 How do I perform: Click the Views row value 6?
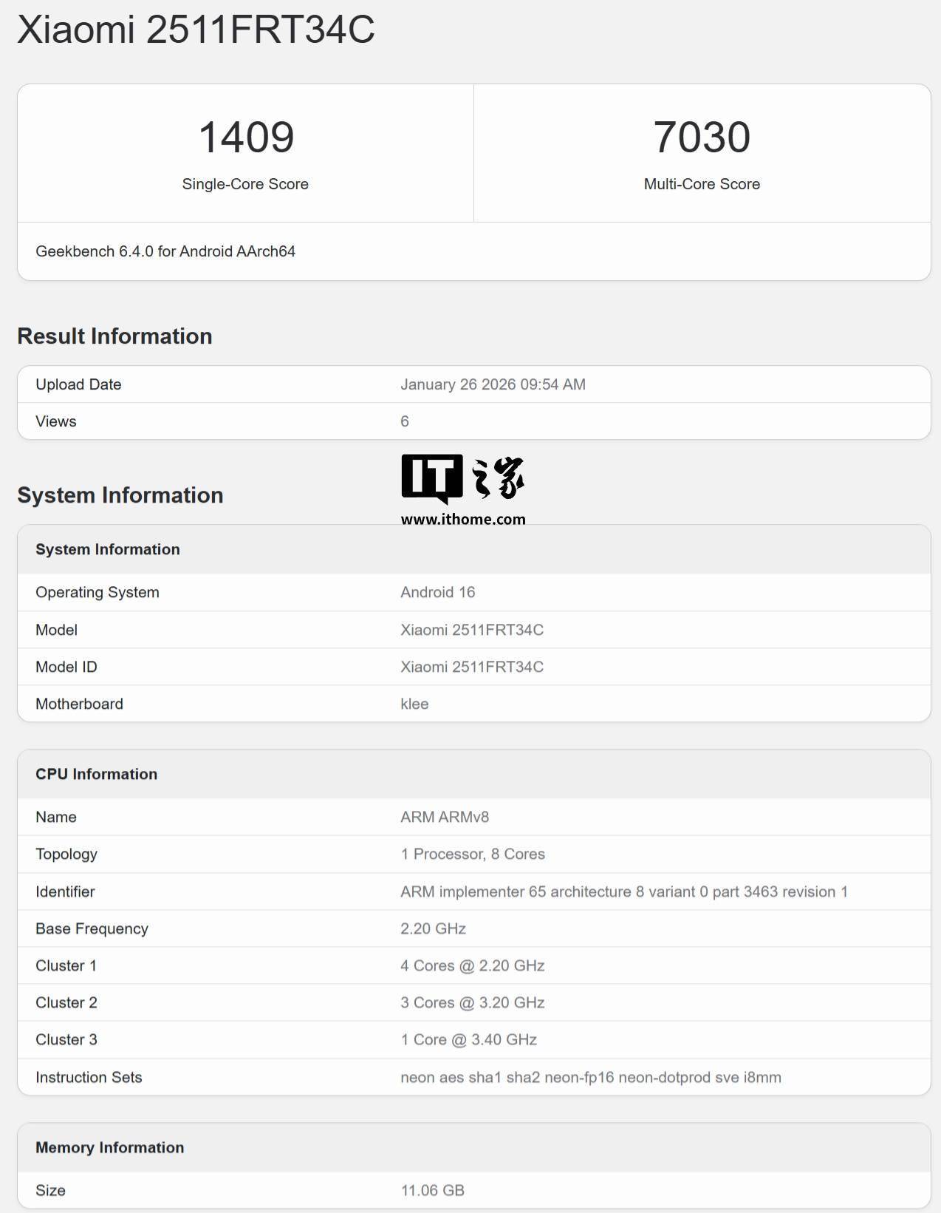tap(405, 421)
